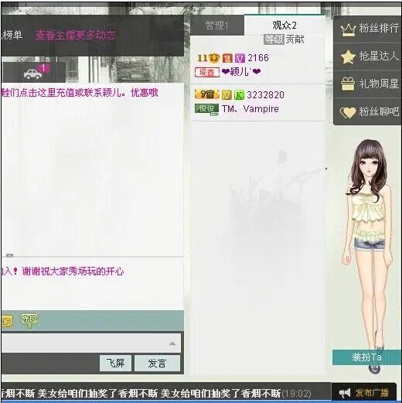Open 粉丝排行 fan ranking
This screenshot has width=402, height=403.
[368, 29]
